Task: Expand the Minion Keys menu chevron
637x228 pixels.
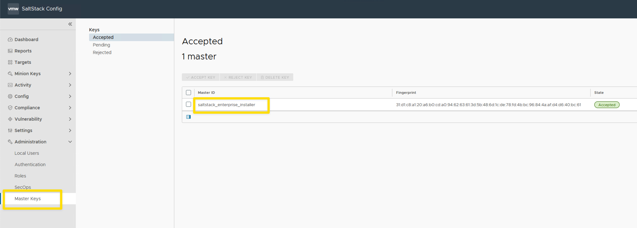Action: click(x=70, y=74)
